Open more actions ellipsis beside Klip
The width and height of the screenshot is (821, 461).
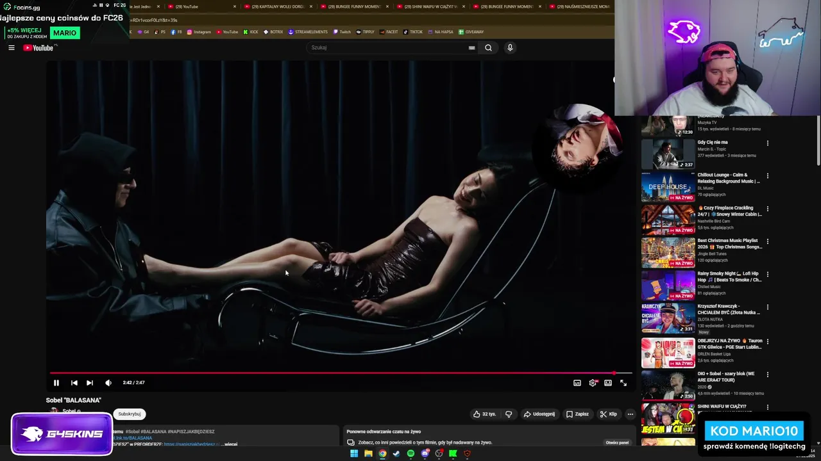[x=630, y=414]
